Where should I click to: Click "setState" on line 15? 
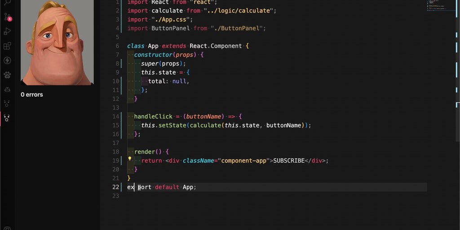coord(172,125)
